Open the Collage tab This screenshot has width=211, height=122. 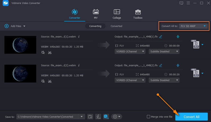click(117, 14)
